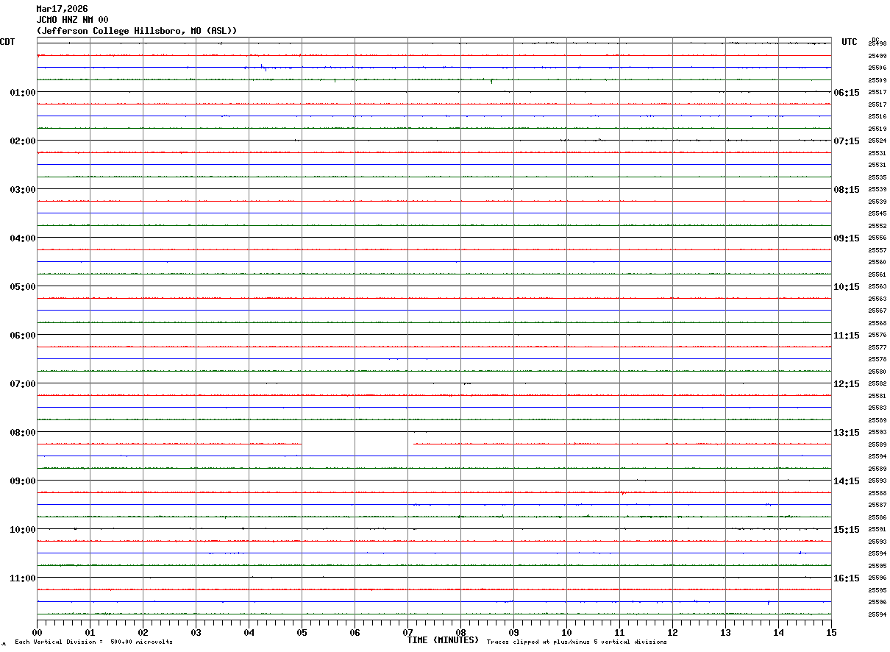Click the DC offset value 25552
The image size is (890, 652).
point(877,226)
